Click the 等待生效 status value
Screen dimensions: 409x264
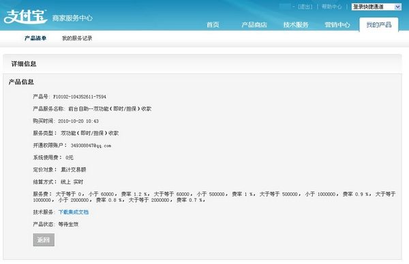click(68, 224)
